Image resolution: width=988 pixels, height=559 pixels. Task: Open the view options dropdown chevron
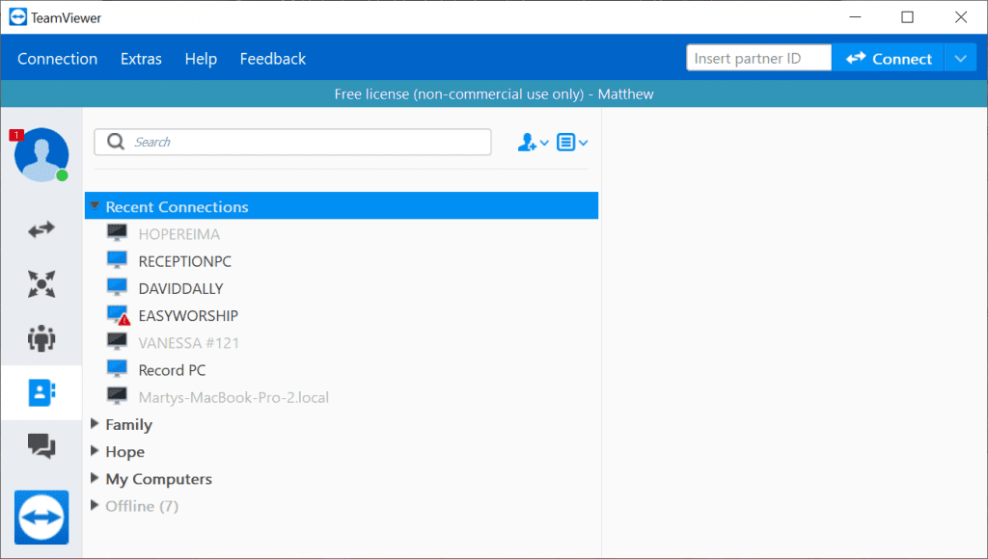(584, 143)
